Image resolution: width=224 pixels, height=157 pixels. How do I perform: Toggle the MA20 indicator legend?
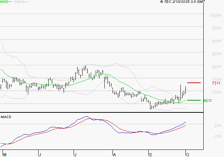[4, 2]
